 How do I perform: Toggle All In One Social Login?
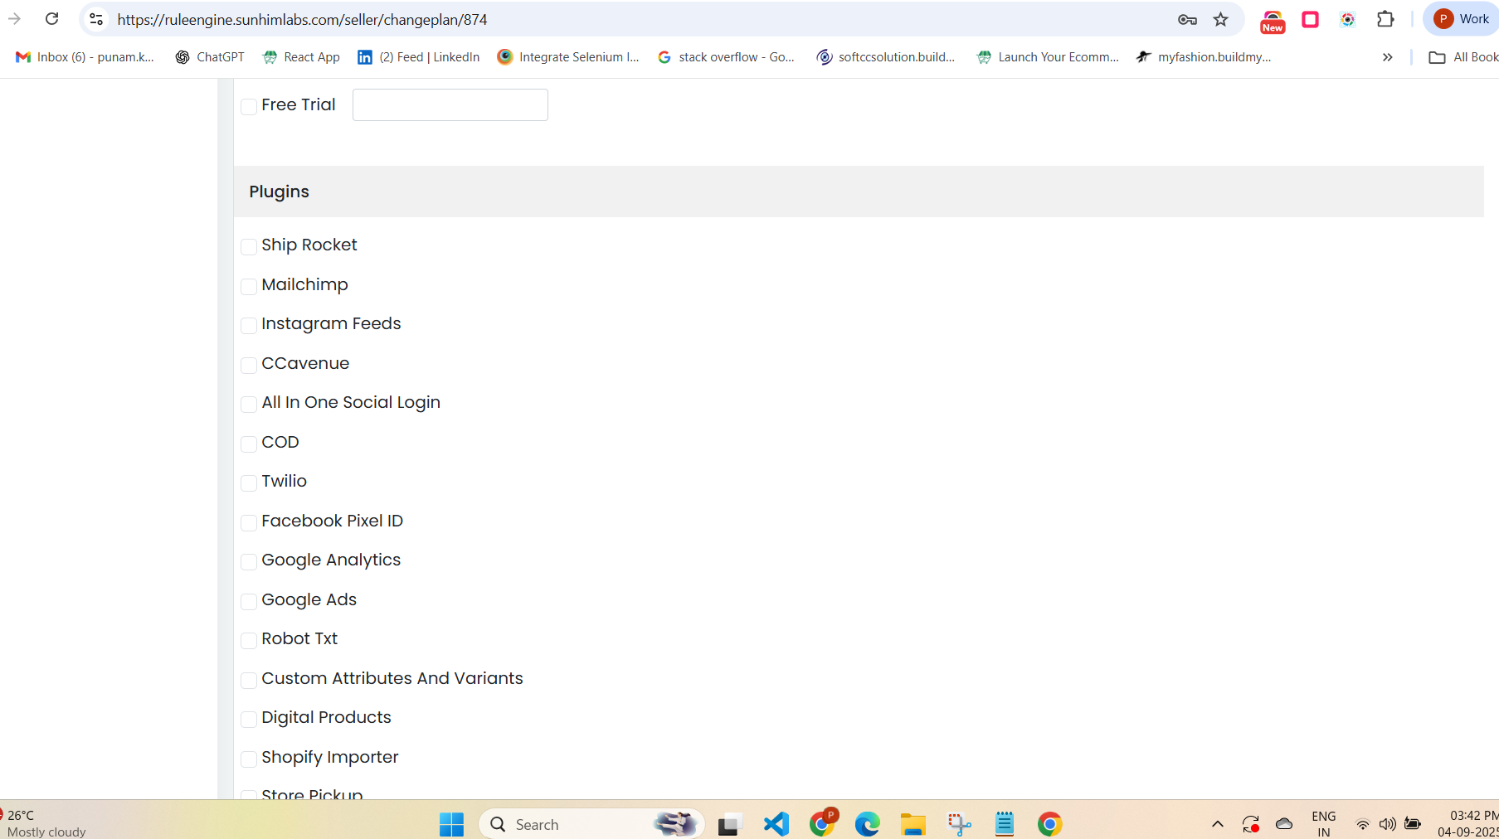tap(248, 404)
